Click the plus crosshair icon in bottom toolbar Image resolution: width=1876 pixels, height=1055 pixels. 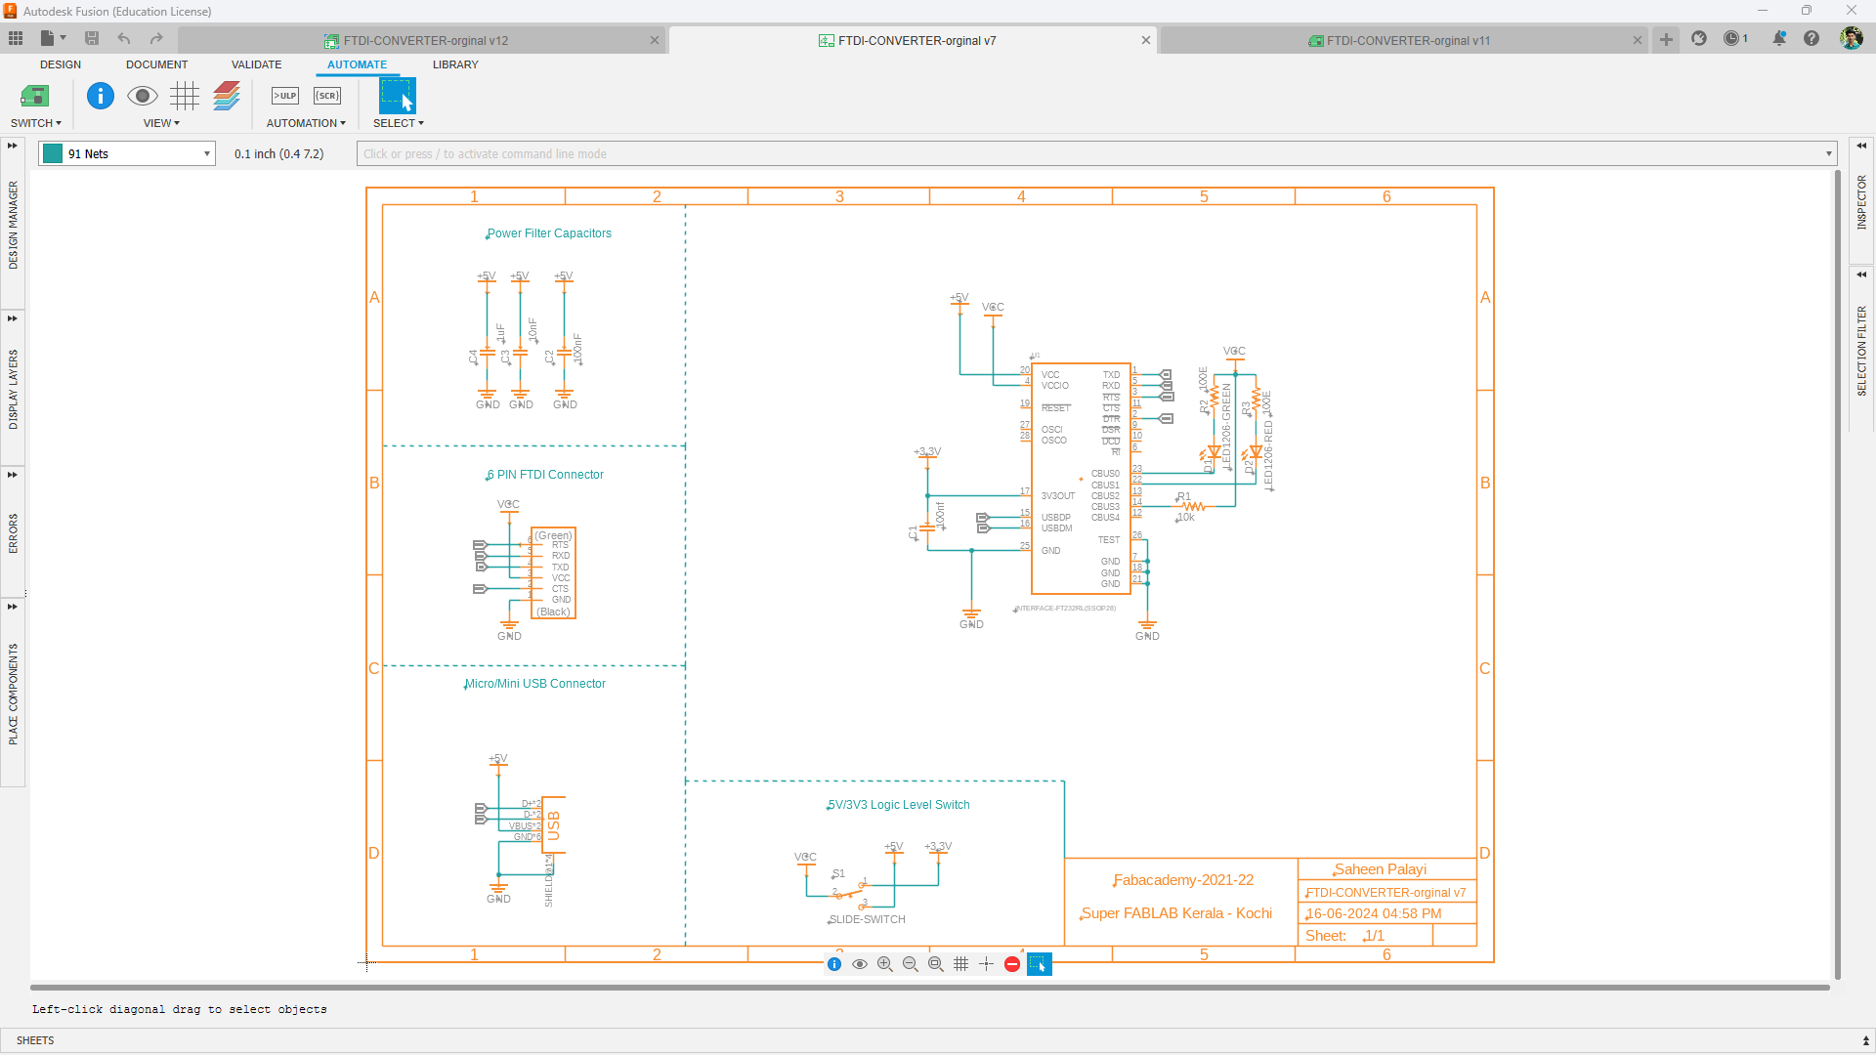click(x=987, y=964)
